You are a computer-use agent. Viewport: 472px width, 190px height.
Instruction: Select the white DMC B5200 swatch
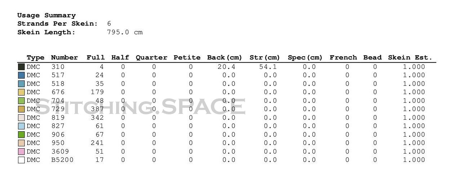coord(21,160)
